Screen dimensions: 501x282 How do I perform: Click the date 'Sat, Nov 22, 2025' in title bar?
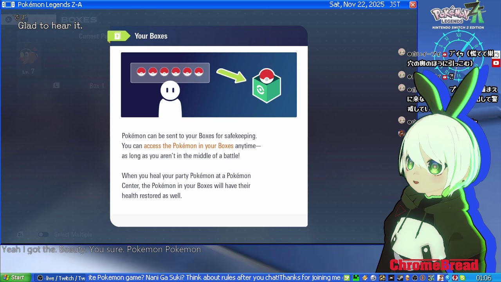coord(357,5)
